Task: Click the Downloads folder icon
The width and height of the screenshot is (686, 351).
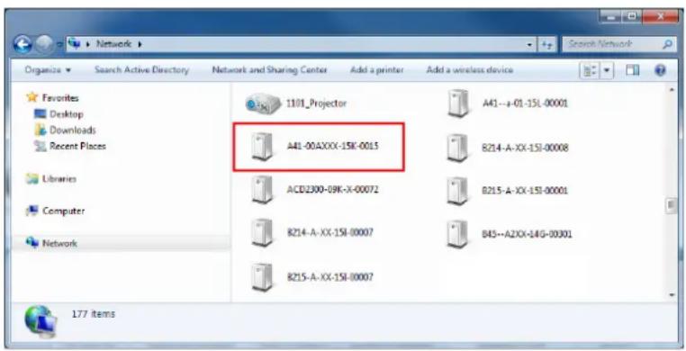Action: pos(41,130)
